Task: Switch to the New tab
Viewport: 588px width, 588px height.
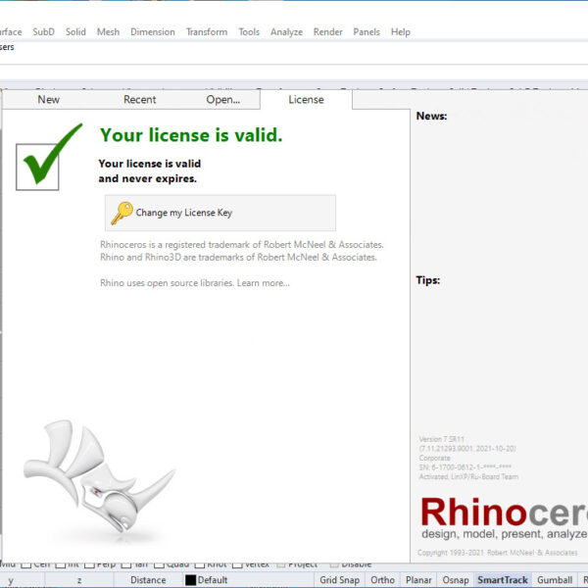Action: coord(48,99)
